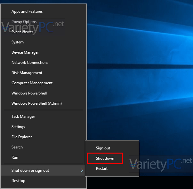The height and width of the screenshot is (189, 193).
Task: Launch Device Manager
Action: tap(44, 52)
